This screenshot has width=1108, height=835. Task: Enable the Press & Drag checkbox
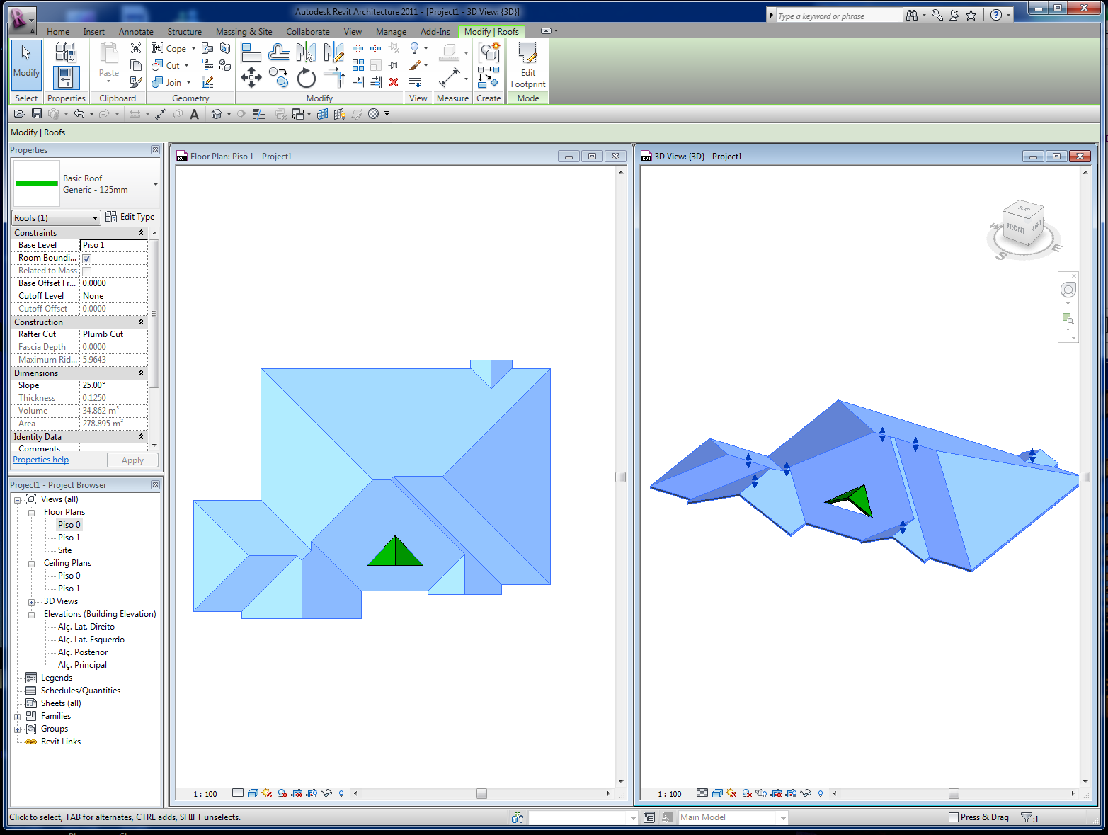point(953,817)
